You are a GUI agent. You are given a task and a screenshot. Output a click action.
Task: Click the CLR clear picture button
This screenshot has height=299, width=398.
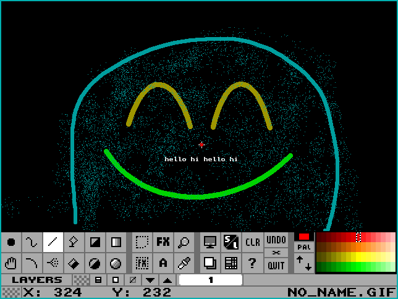tap(252, 242)
